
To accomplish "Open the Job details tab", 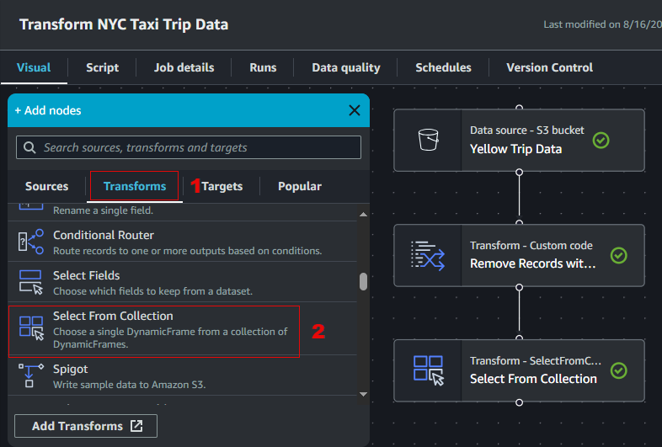I will tap(184, 67).
